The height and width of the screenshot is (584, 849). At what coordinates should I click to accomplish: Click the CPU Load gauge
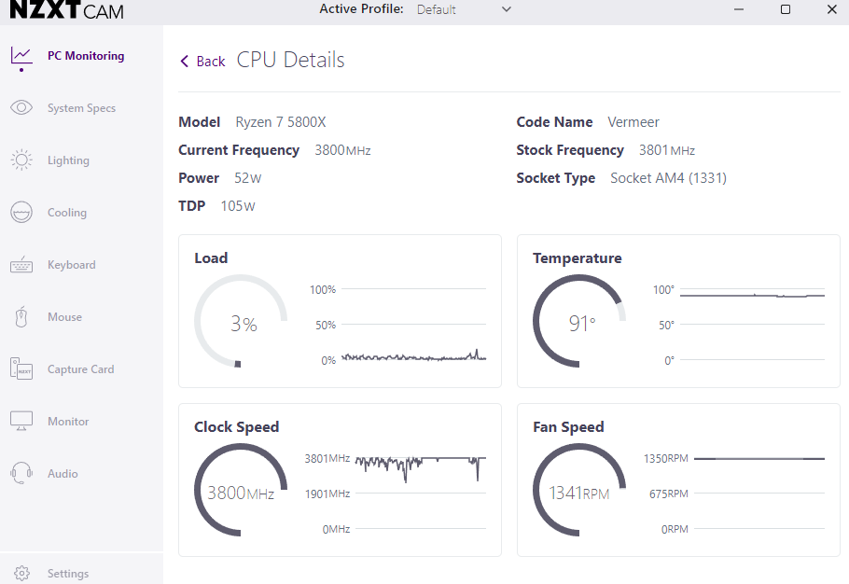[x=241, y=322]
